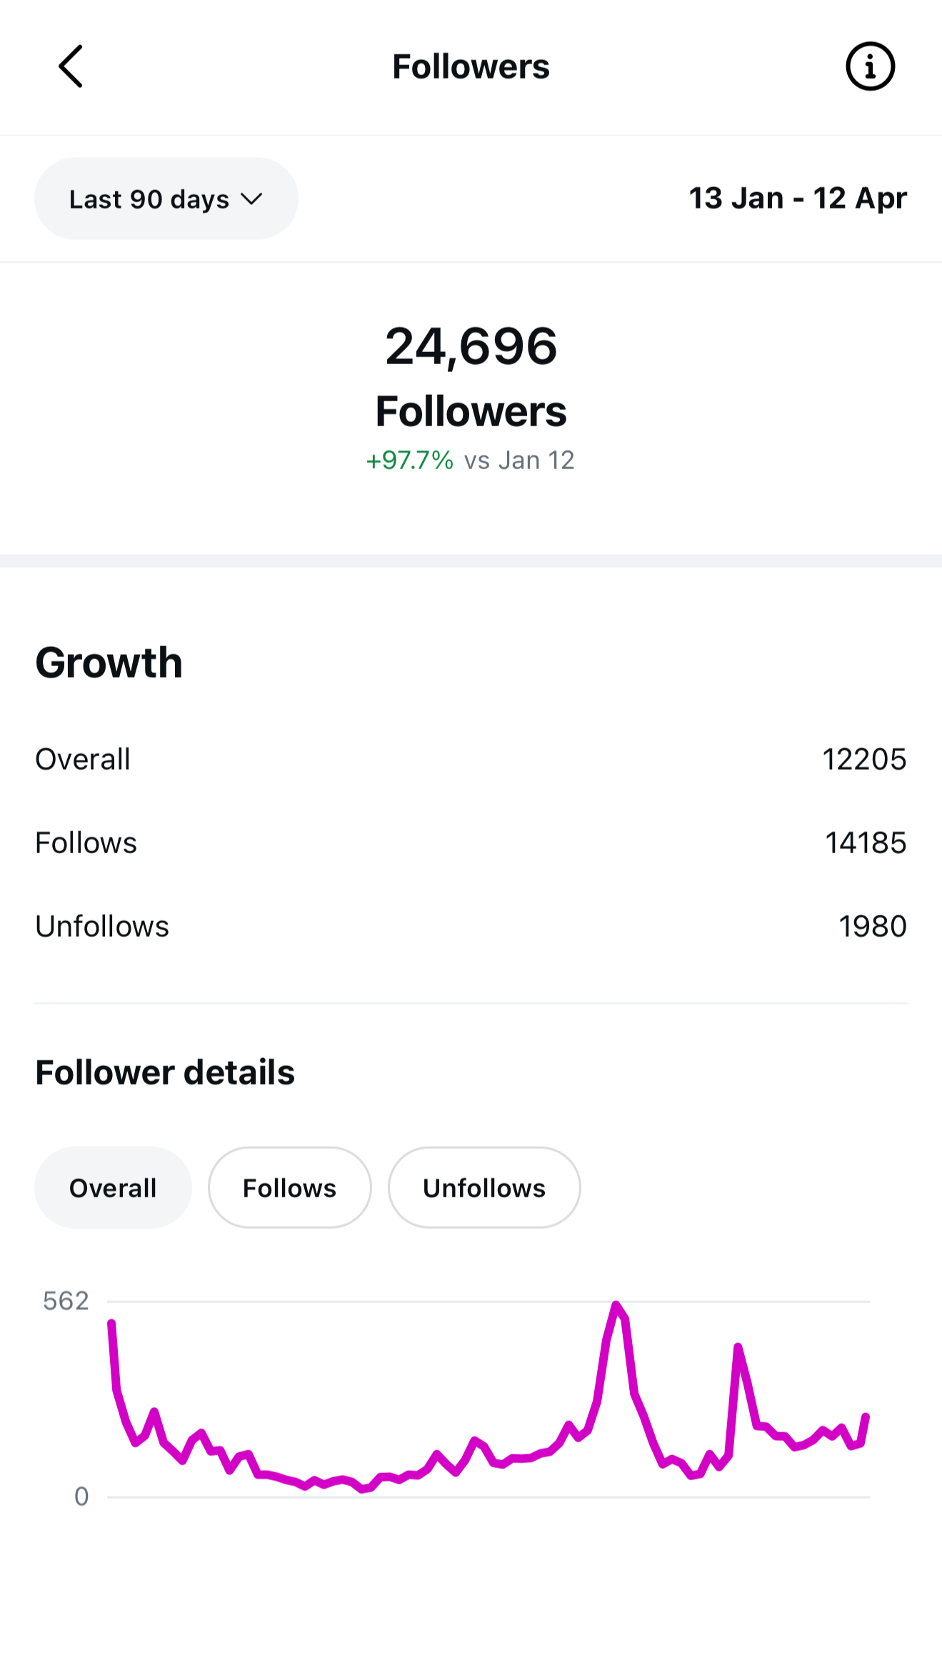Tap the Follows growth row value 14185
Screen dimensions: 942x1675
(x=865, y=843)
